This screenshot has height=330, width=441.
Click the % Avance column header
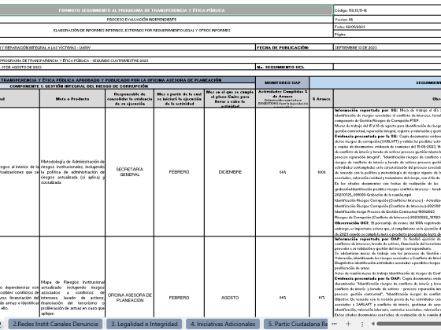coord(321,99)
